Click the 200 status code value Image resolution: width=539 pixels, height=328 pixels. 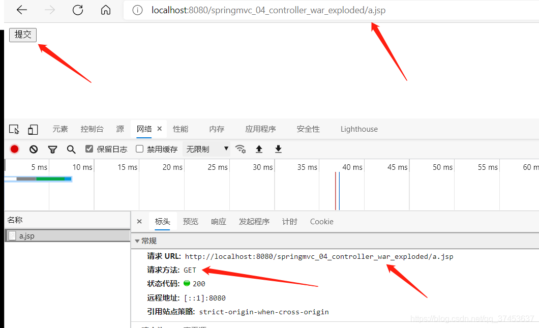[x=199, y=284]
